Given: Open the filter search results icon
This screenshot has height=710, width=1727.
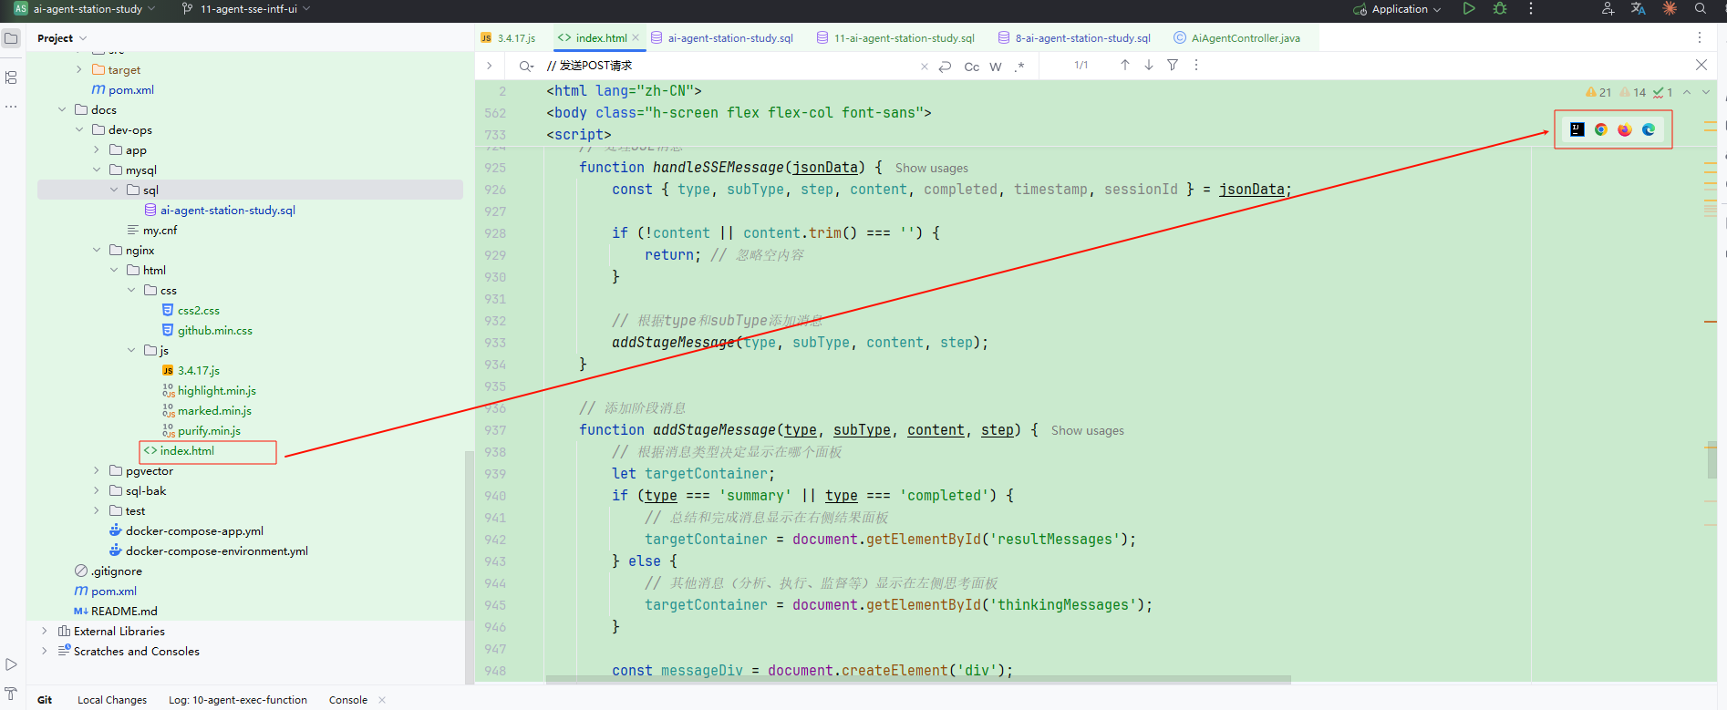Looking at the screenshot, I should [x=1173, y=65].
